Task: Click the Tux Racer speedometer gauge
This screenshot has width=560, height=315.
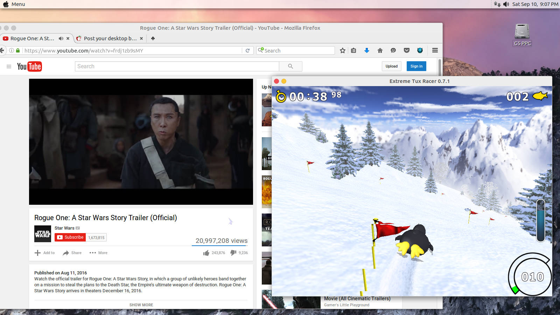Action: point(530,274)
